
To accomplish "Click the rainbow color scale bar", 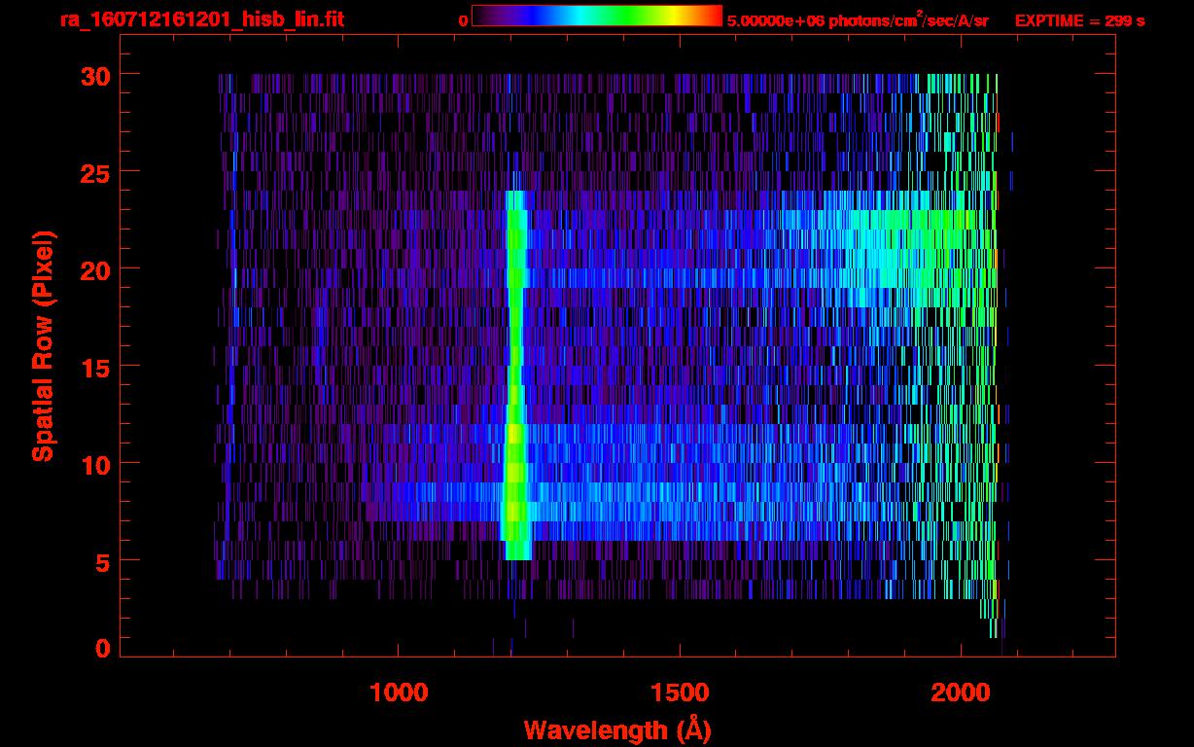I will (596, 16).
